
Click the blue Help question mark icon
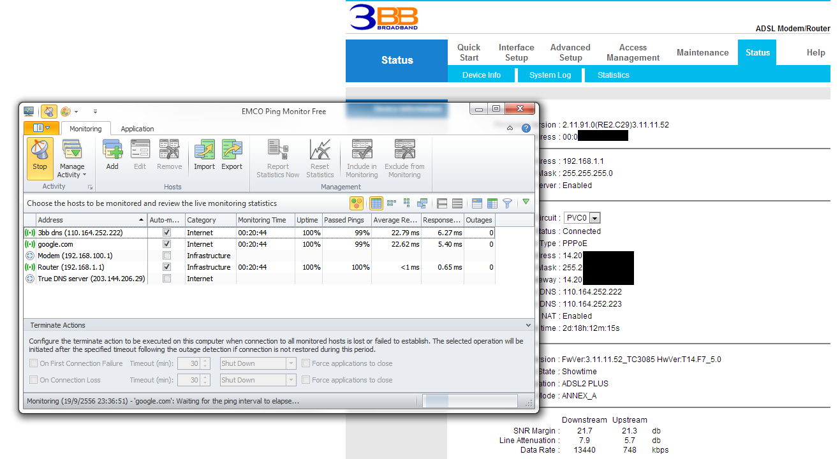pos(526,128)
